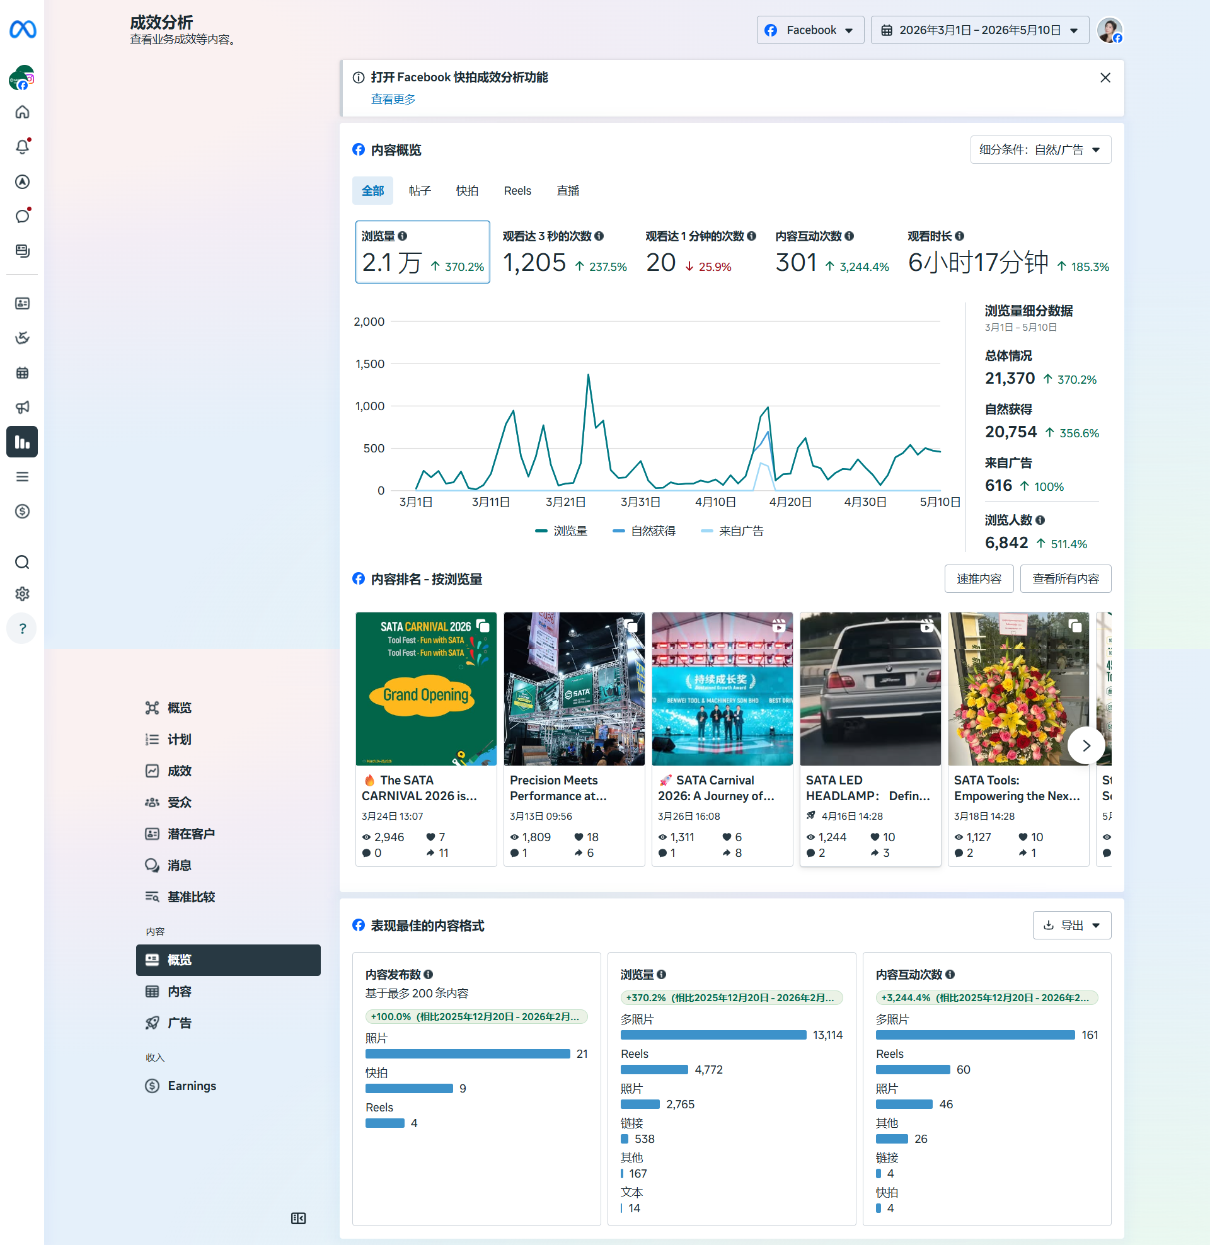Open 广告 under 内容 in the side menu

point(228,1023)
